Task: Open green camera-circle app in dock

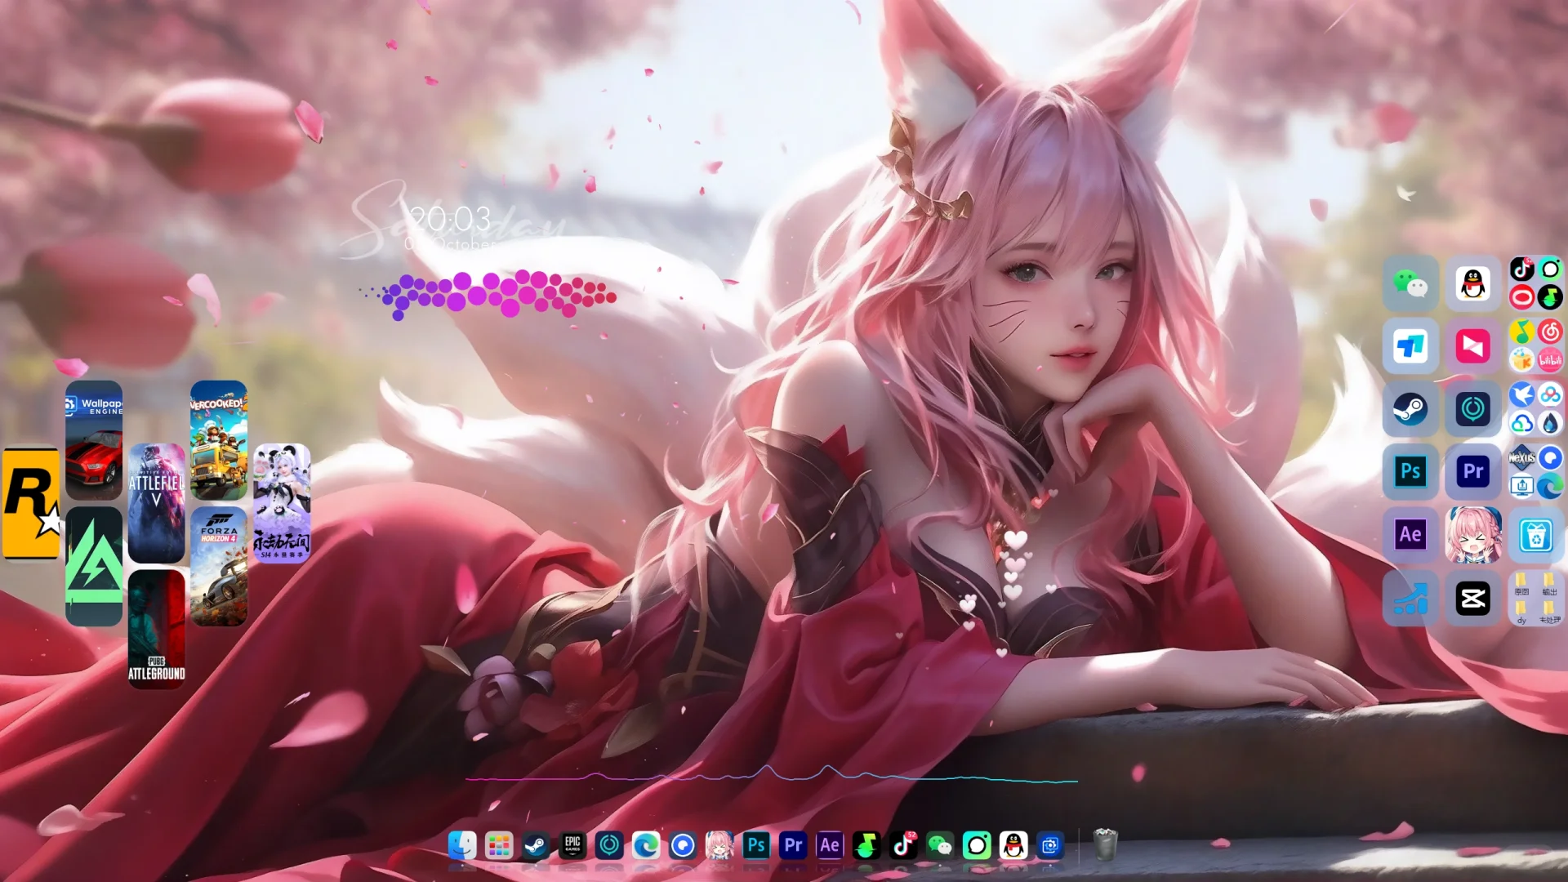Action: (x=977, y=845)
